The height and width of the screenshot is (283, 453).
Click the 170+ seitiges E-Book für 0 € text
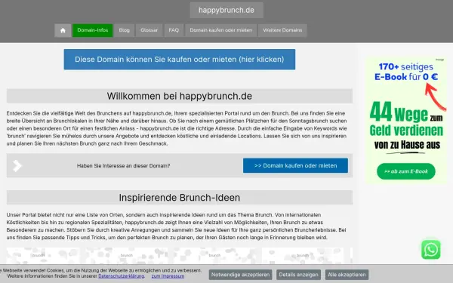coord(406,72)
